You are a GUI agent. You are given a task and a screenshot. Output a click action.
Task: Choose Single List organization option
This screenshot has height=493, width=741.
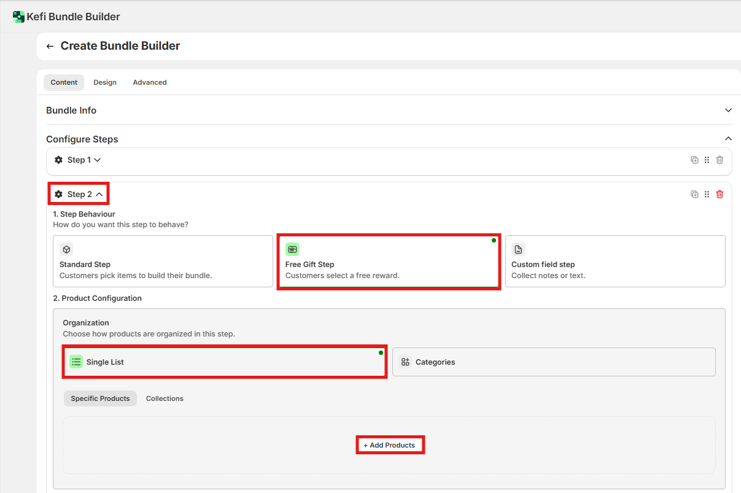coord(224,362)
